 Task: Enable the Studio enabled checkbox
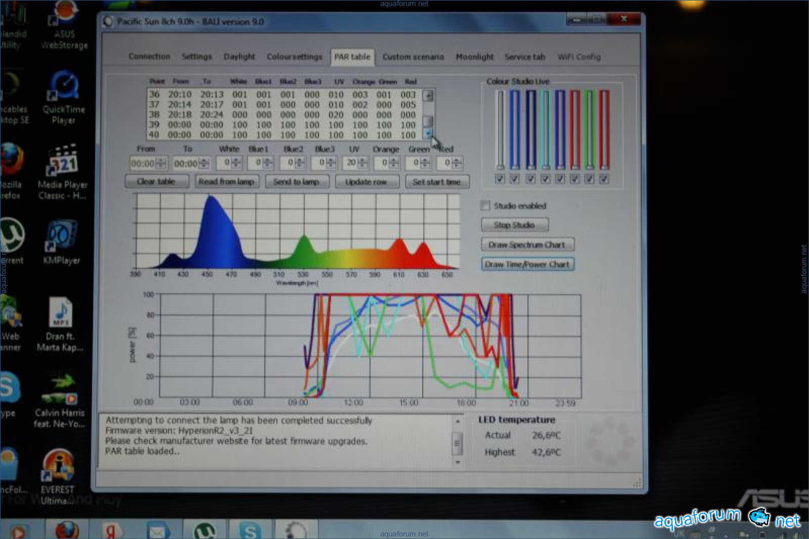click(485, 206)
